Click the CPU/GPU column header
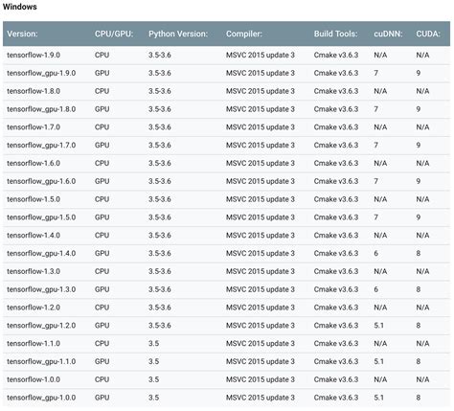The height and width of the screenshot is (411, 454). (x=114, y=34)
